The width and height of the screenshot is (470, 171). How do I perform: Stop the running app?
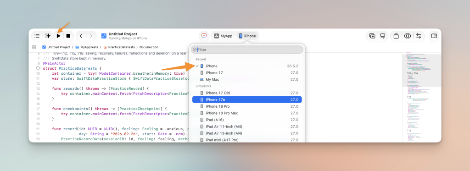tap(68, 36)
